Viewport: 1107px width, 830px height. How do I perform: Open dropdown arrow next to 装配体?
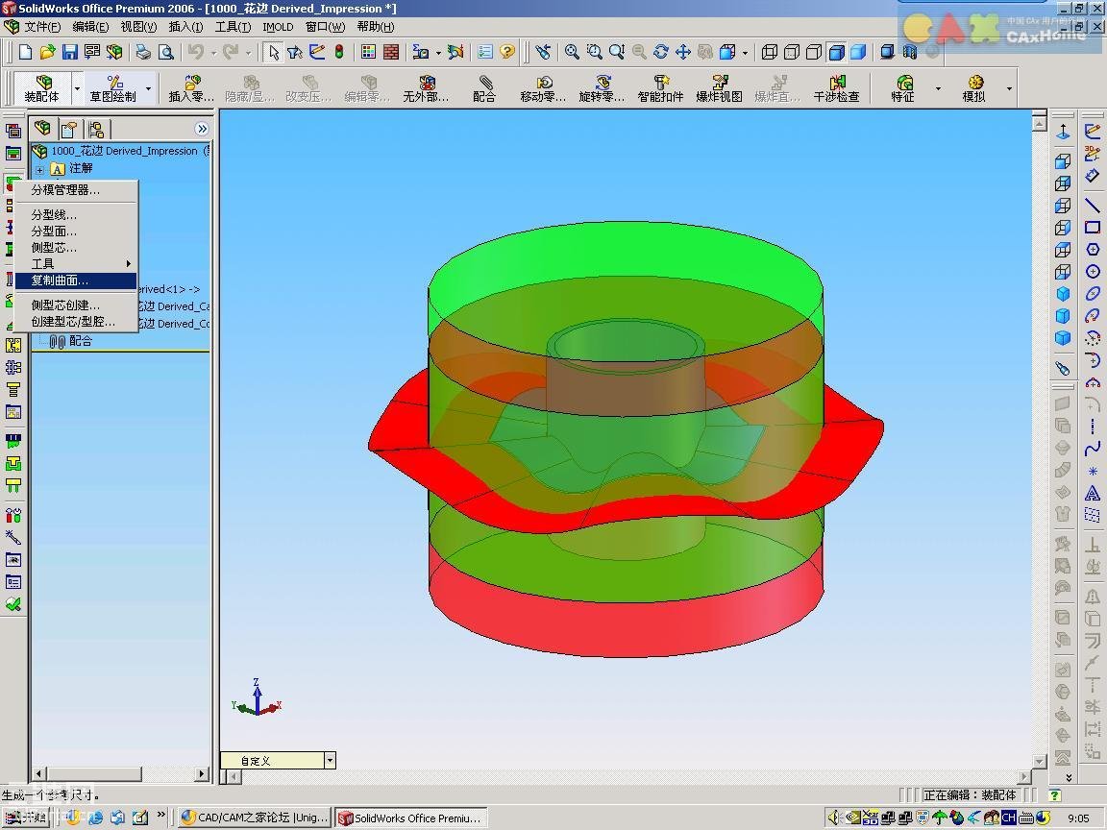pos(77,88)
